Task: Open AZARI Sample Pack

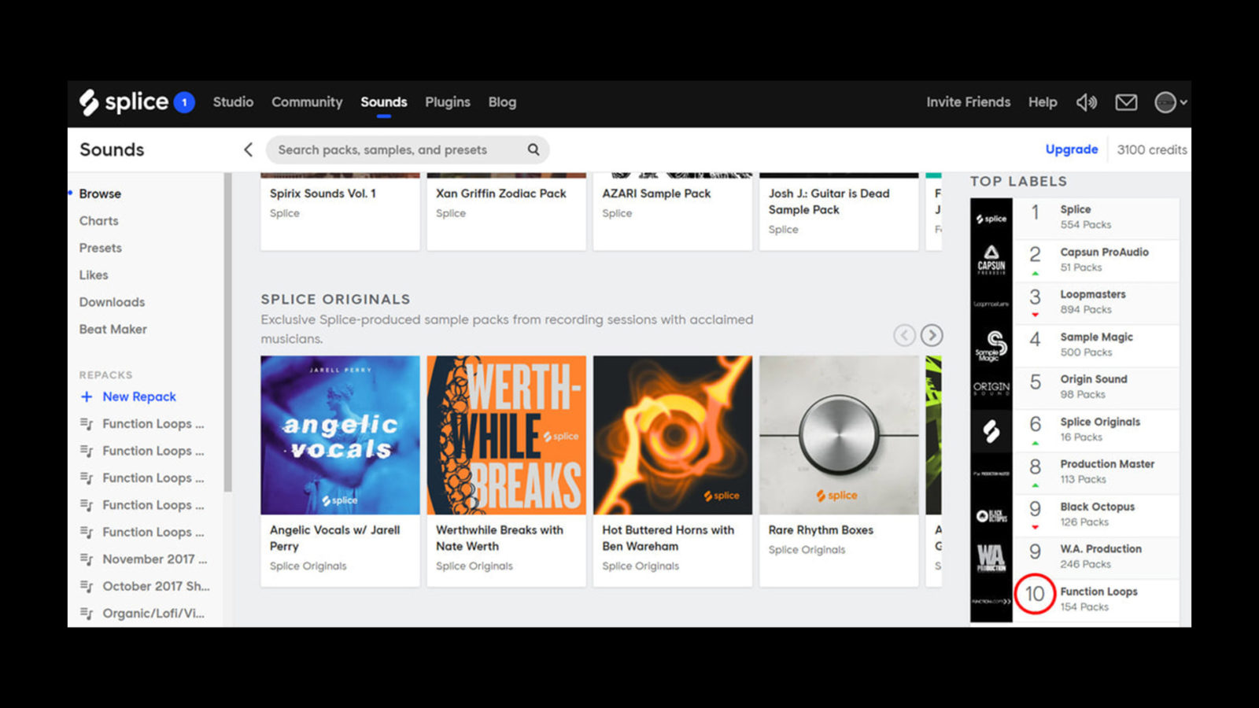Action: point(656,194)
